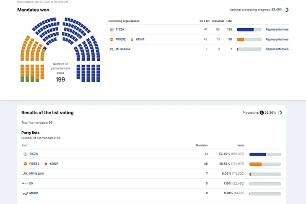Click the list voting processing circle indicator
306x204 pixels.
[280, 112]
